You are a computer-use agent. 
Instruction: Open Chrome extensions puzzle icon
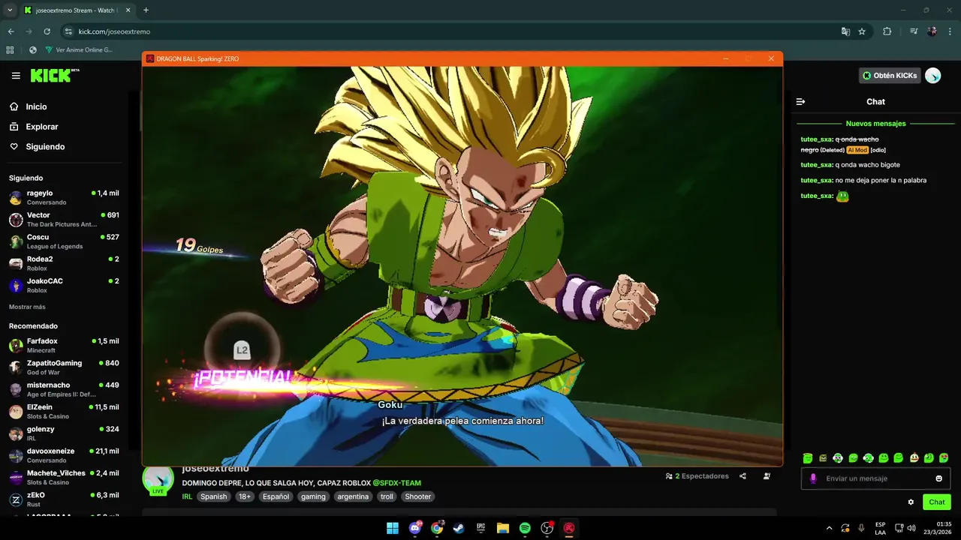(887, 31)
